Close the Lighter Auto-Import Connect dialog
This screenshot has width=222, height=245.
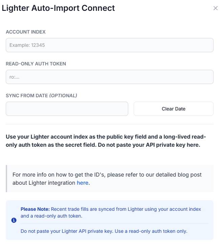click(215, 8)
